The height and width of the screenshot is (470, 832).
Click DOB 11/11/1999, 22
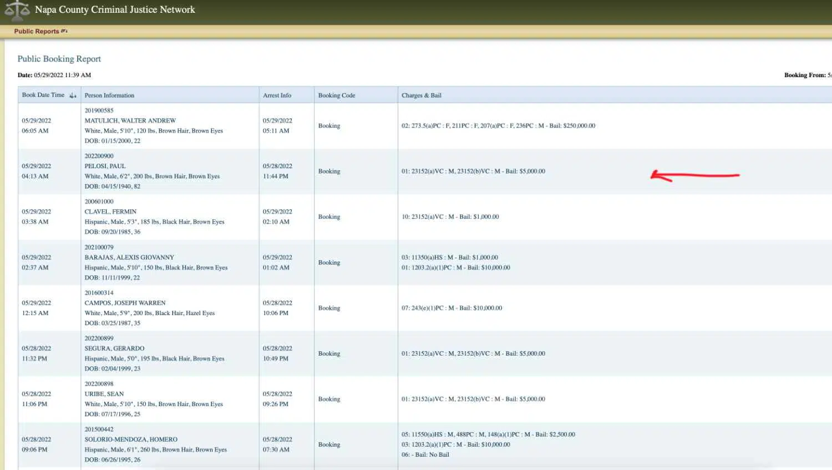112,277
